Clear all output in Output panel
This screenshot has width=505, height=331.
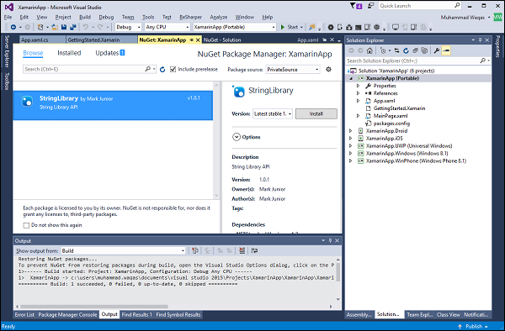242,250
